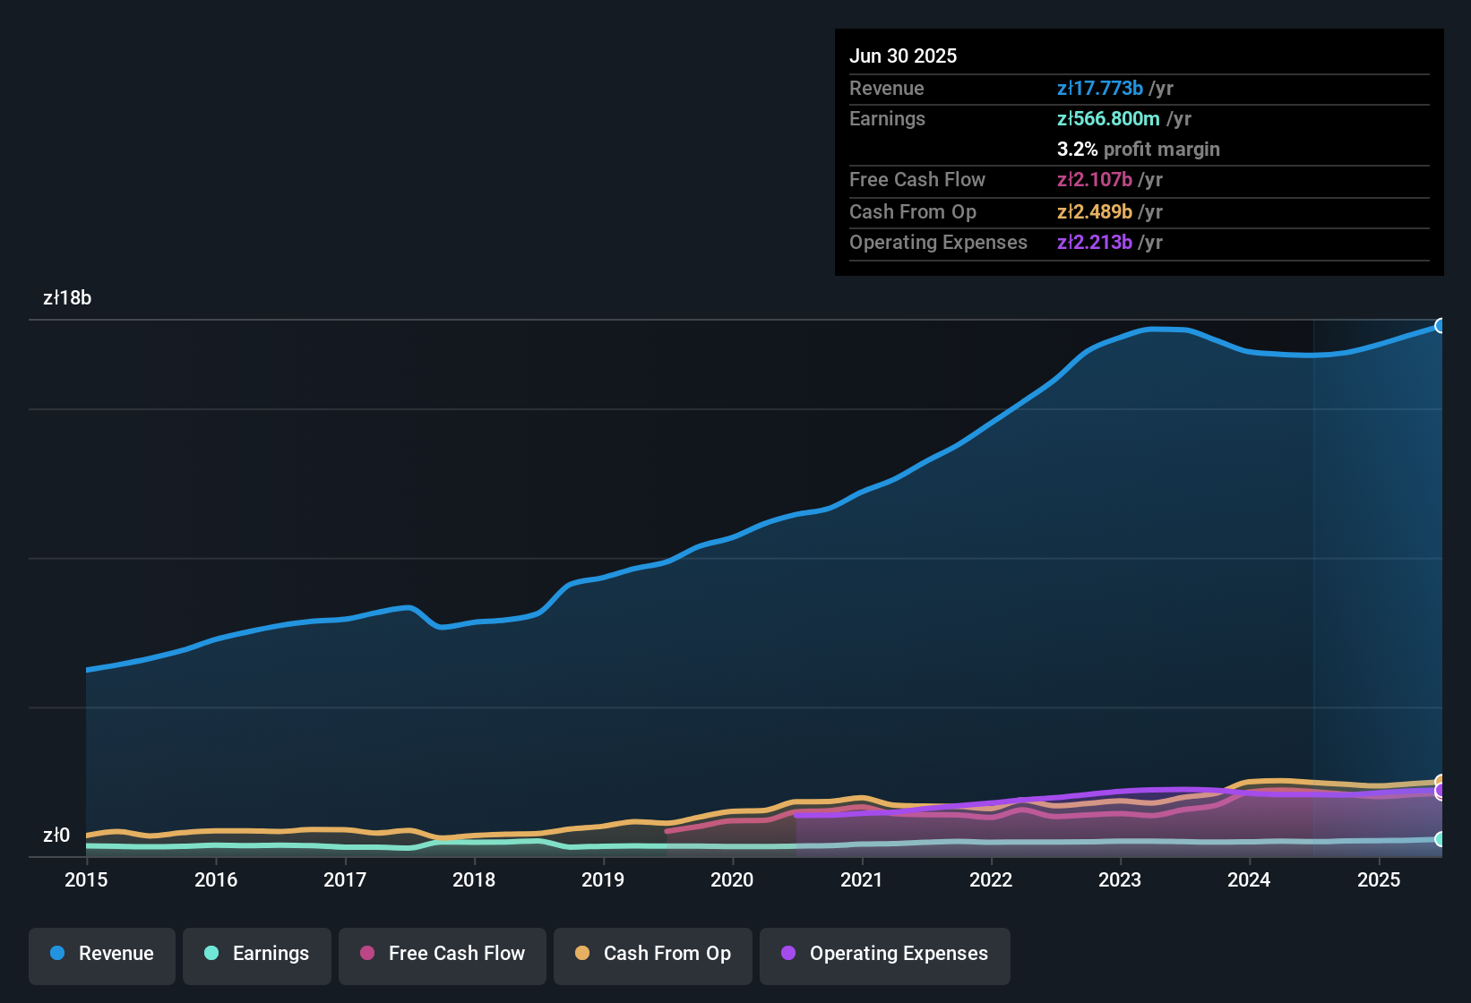Viewport: 1471px width, 1003px height.
Task: Click the zł566.800m earnings value link
Action: (x=1108, y=118)
